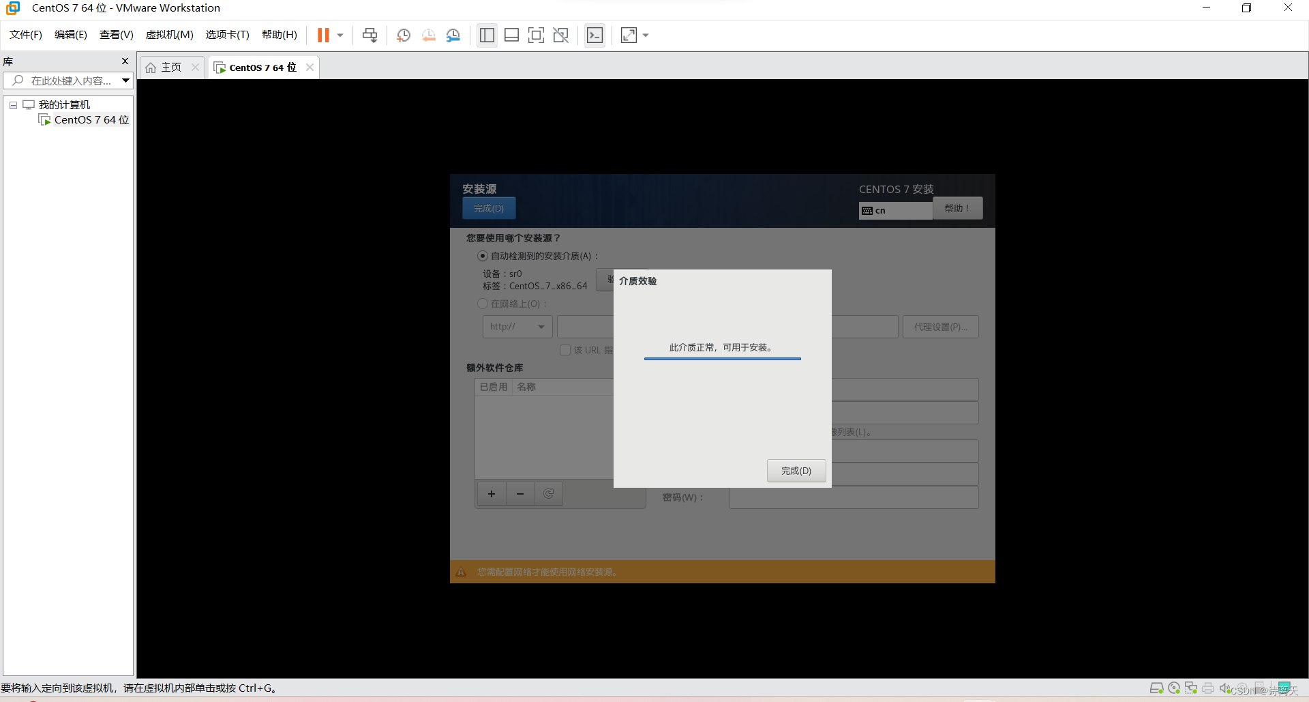Open the 编辑(E) menu
The height and width of the screenshot is (702, 1309).
click(71, 35)
